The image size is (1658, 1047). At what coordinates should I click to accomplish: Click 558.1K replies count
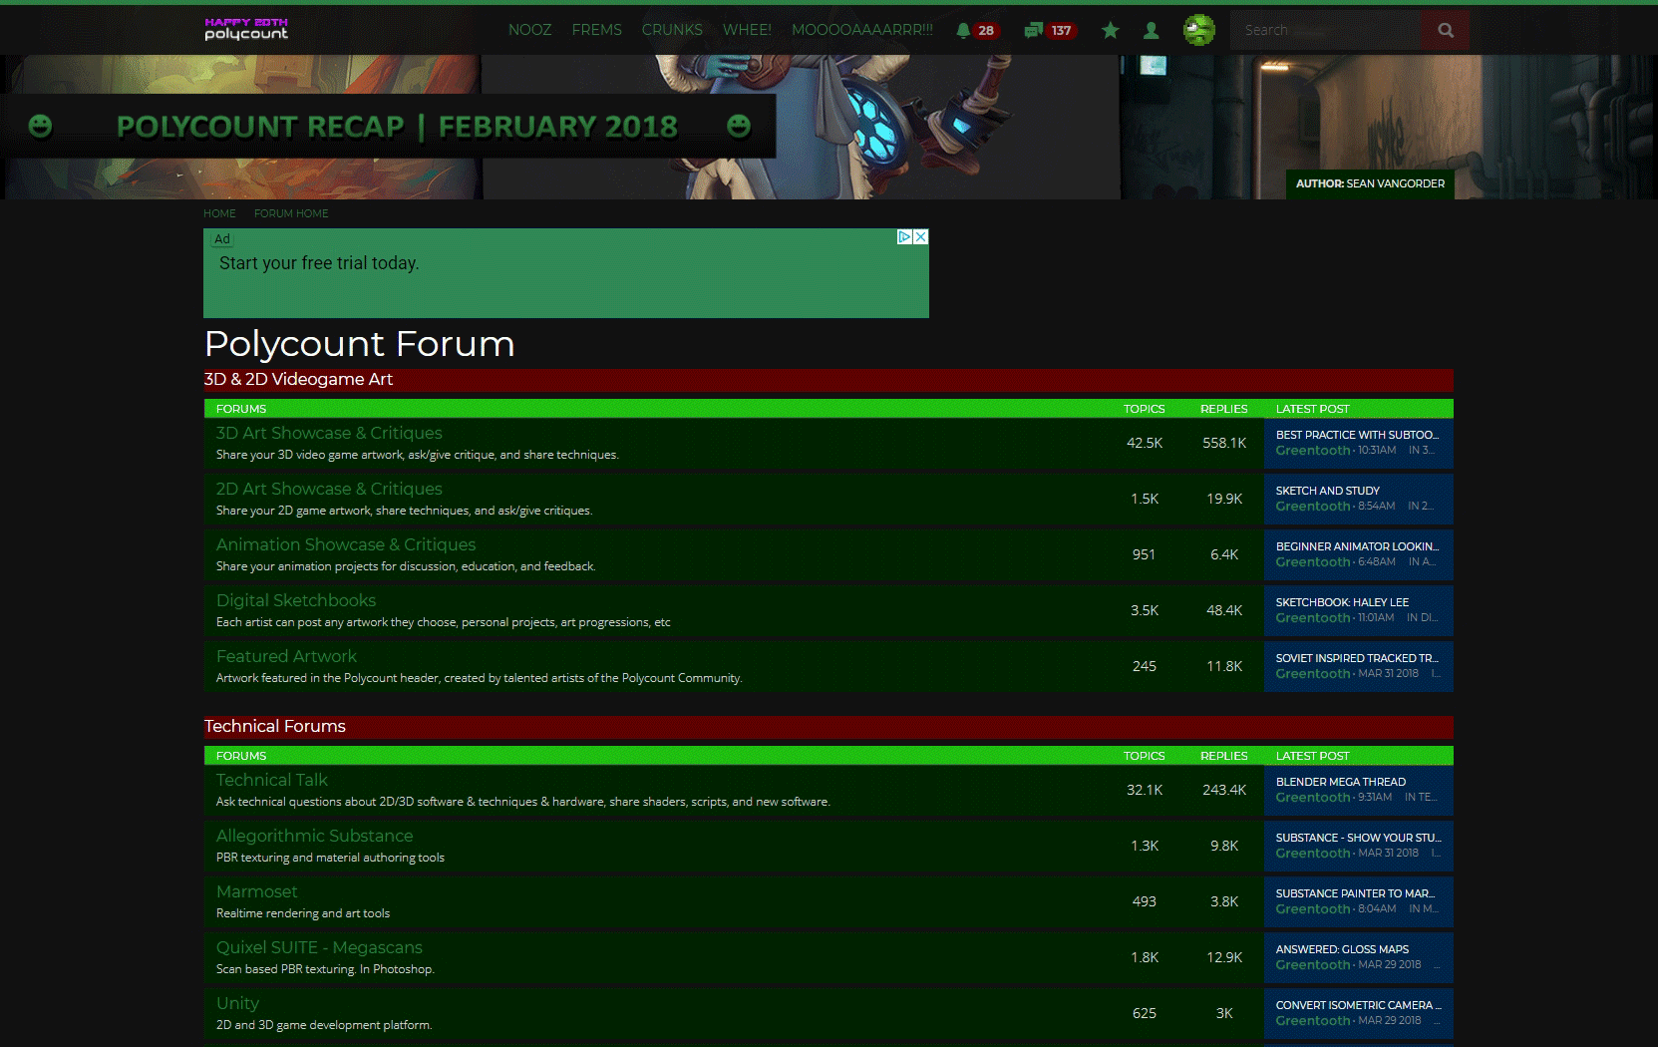[1224, 443]
